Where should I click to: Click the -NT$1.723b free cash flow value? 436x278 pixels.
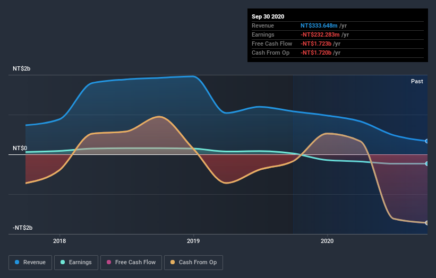click(316, 44)
